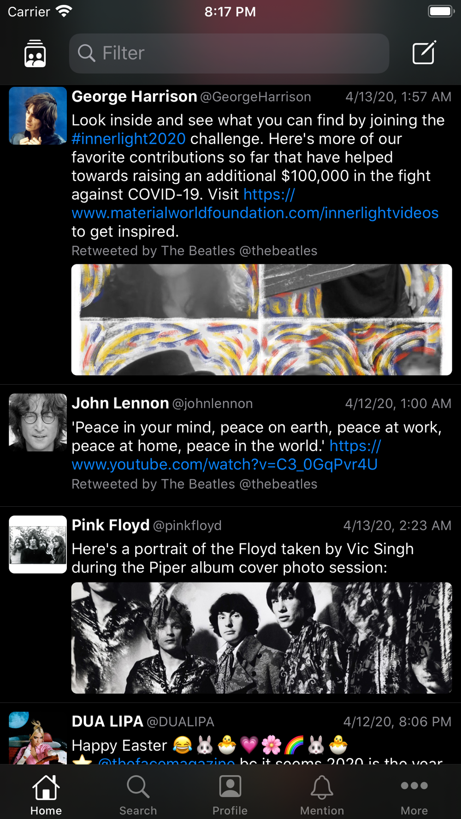The image size is (461, 819).
Task: Open the materialworldfoundation.com innerlightvideos link
Action: click(255, 213)
